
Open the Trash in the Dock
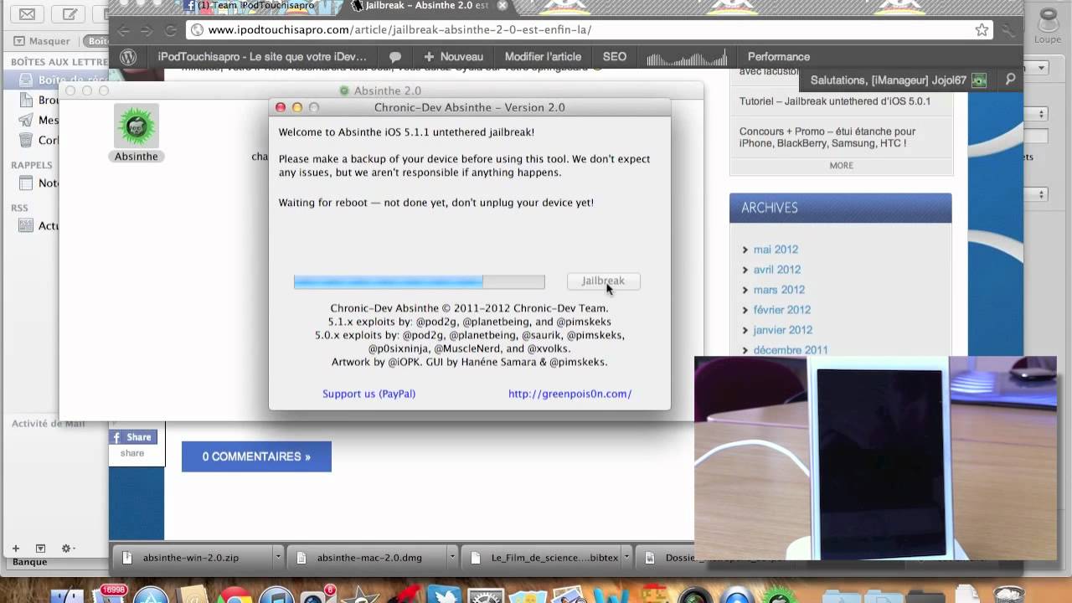1011,593
